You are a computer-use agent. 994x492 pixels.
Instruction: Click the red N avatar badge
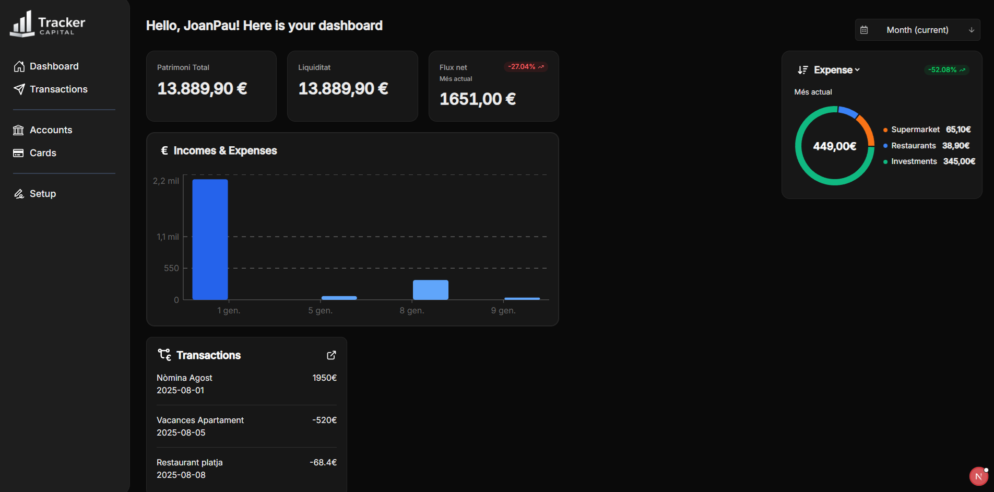click(x=978, y=476)
